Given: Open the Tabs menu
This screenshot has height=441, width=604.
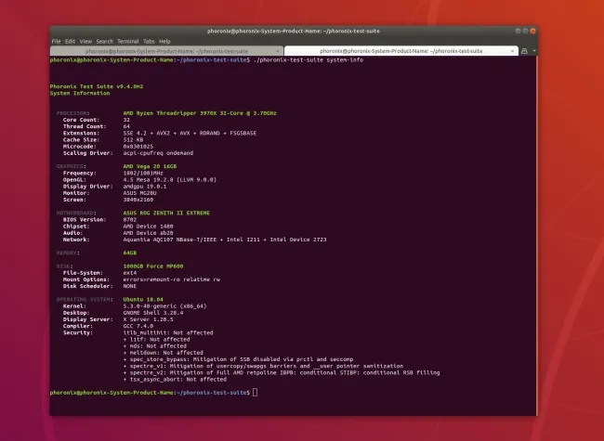Looking at the screenshot, I should (x=149, y=41).
